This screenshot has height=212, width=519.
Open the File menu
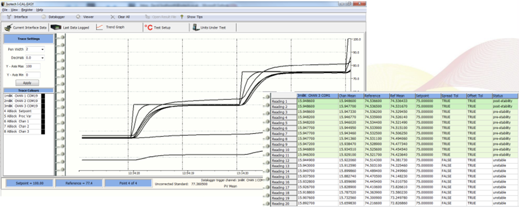(x=4, y=10)
